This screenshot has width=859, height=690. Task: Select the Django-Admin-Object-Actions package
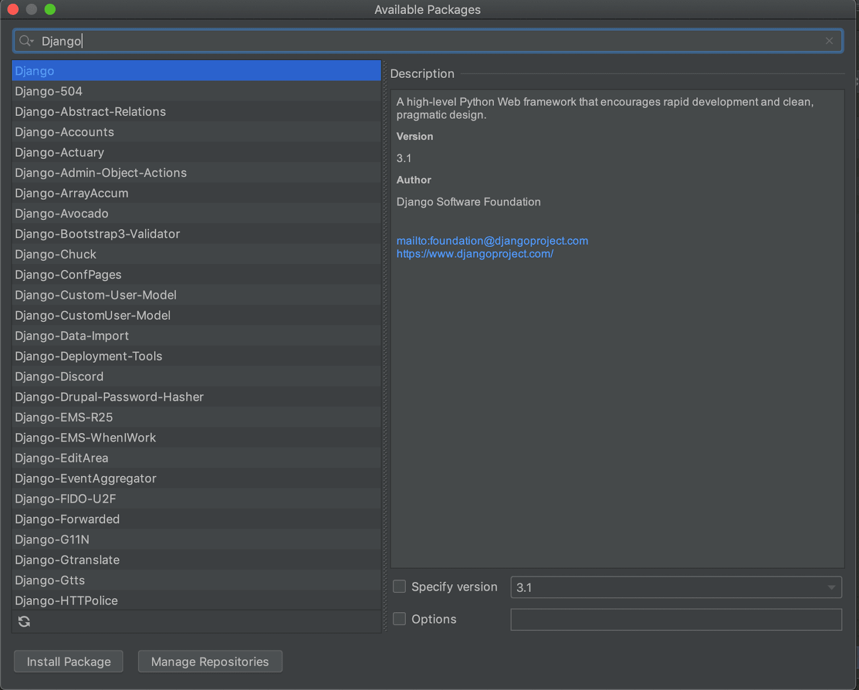pos(196,173)
